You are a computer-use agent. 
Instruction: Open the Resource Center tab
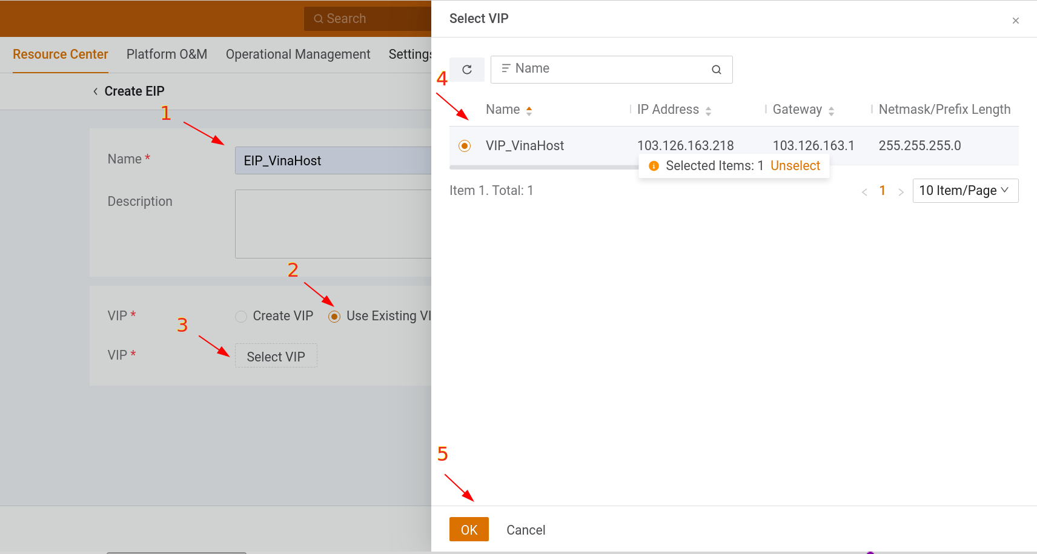[x=60, y=54]
